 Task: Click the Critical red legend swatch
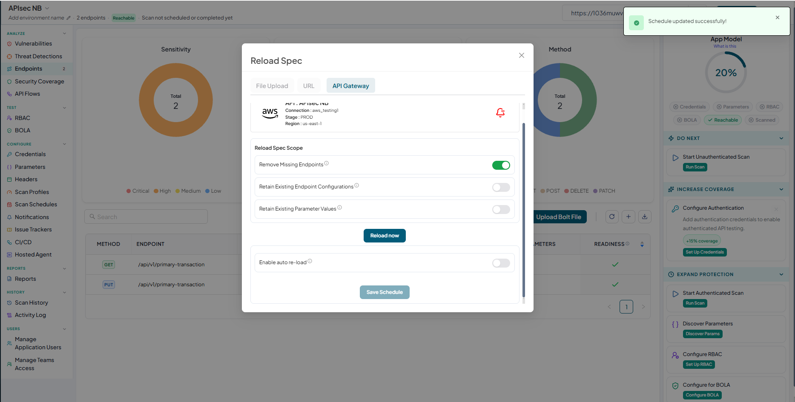[x=129, y=191]
